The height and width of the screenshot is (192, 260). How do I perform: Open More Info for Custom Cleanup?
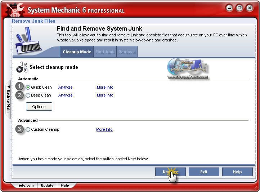104,129
